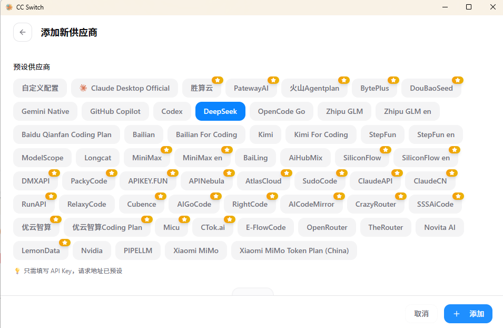
Task: Select the BaiLing provider
Action: pyautogui.click(x=255, y=158)
